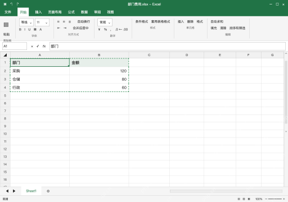Click the cancel (×) formula entry icon
Viewport: 288px width, 202px height.
tap(32, 47)
